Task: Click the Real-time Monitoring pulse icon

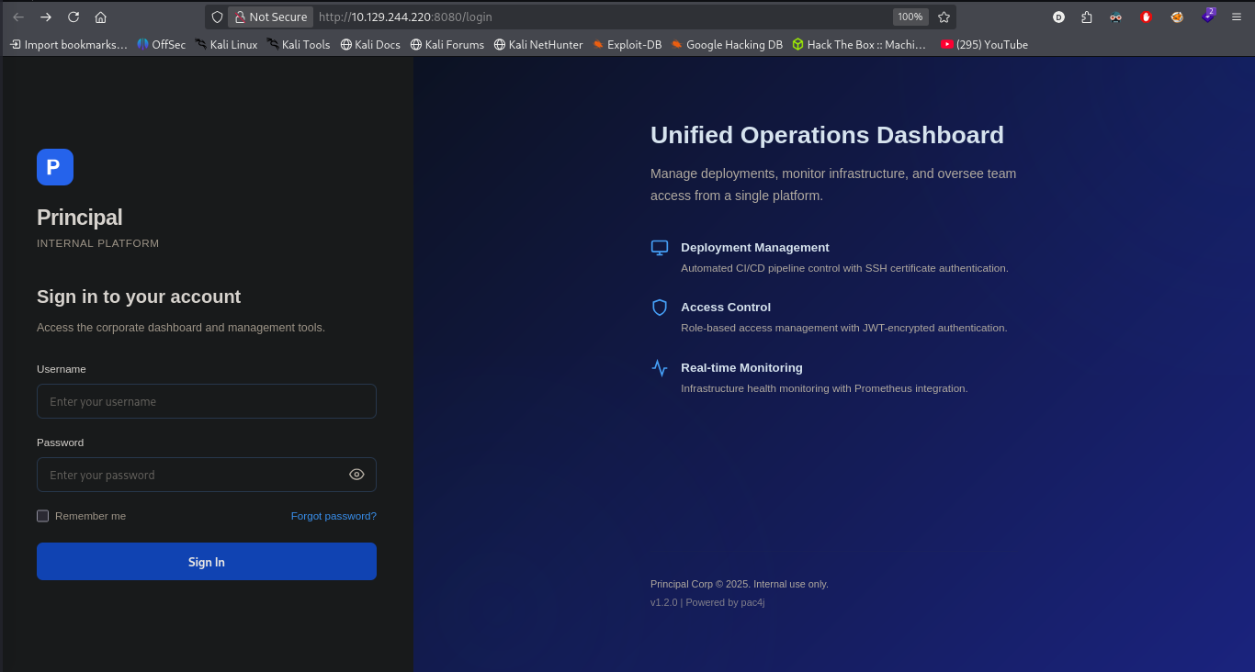Action: (660, 368)
